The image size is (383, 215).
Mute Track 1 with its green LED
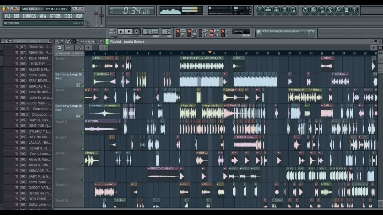point(82,69)
